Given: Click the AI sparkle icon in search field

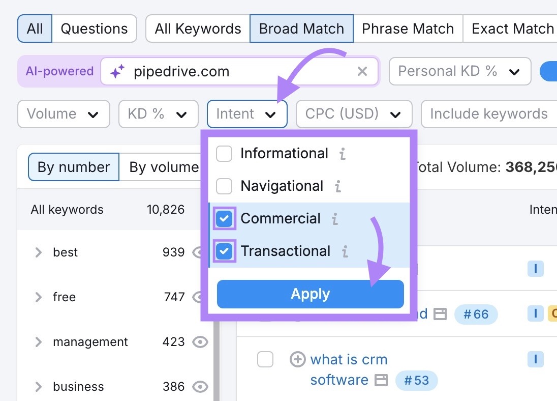Looking at the screenshot, I should (117, 71).
